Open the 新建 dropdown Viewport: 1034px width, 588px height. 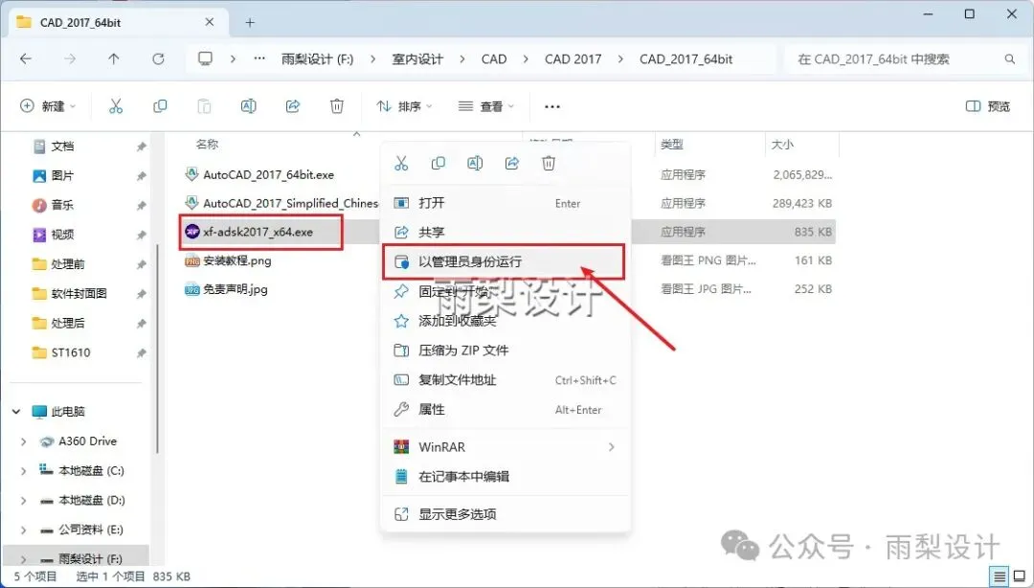point(48,106)
